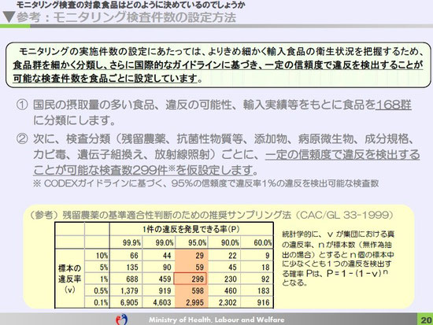Click the circled number ② bullet
The height and width of the screenshot is (325, 433).
[x=22, y=138]
